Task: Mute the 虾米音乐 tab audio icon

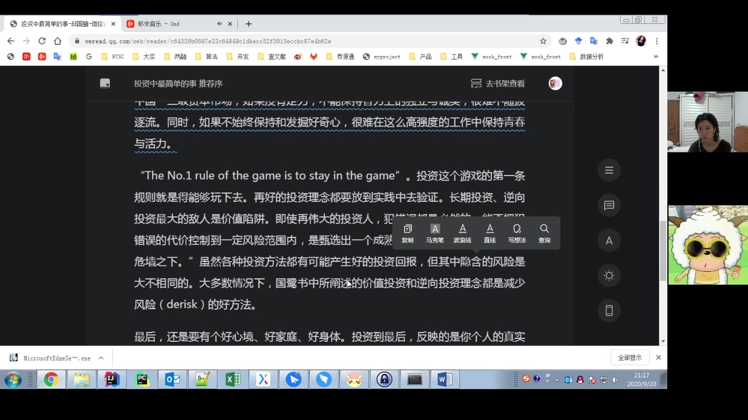Action: tap(220, 24)
